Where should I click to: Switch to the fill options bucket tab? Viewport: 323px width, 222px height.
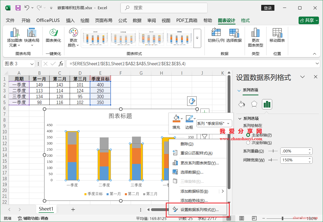(x=241, y=104)
